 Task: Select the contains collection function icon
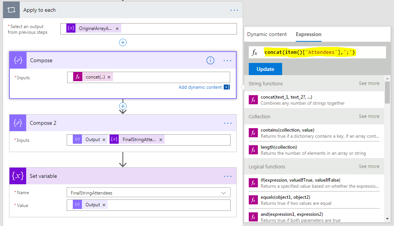point(253,133)
